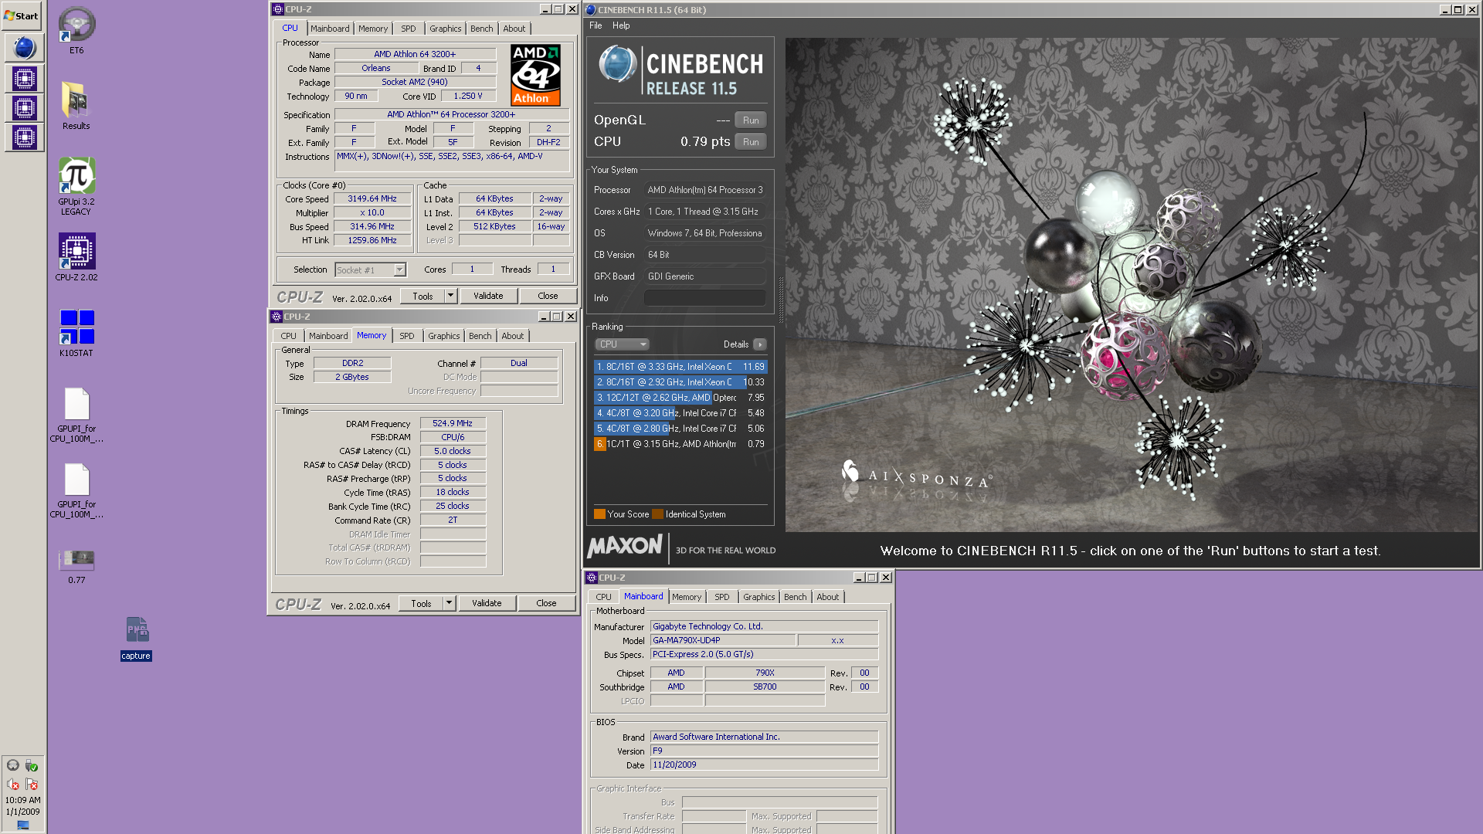Click Close in the Memory tab window

click(546, 603)
